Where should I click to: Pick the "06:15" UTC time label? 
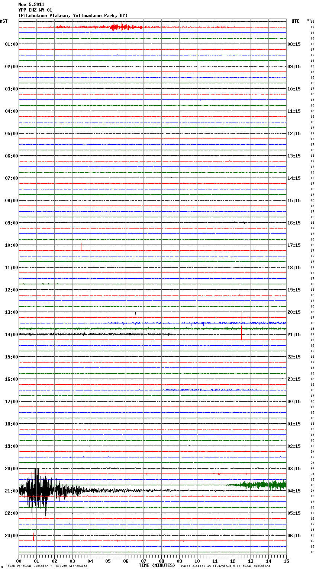(x=294, y=536)
